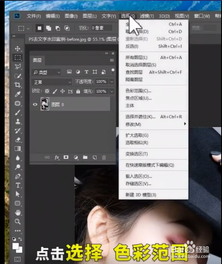Screen dimensions: 222x264
Task: Expand the toolbar with double arrows
Action: tap(14, 36)
